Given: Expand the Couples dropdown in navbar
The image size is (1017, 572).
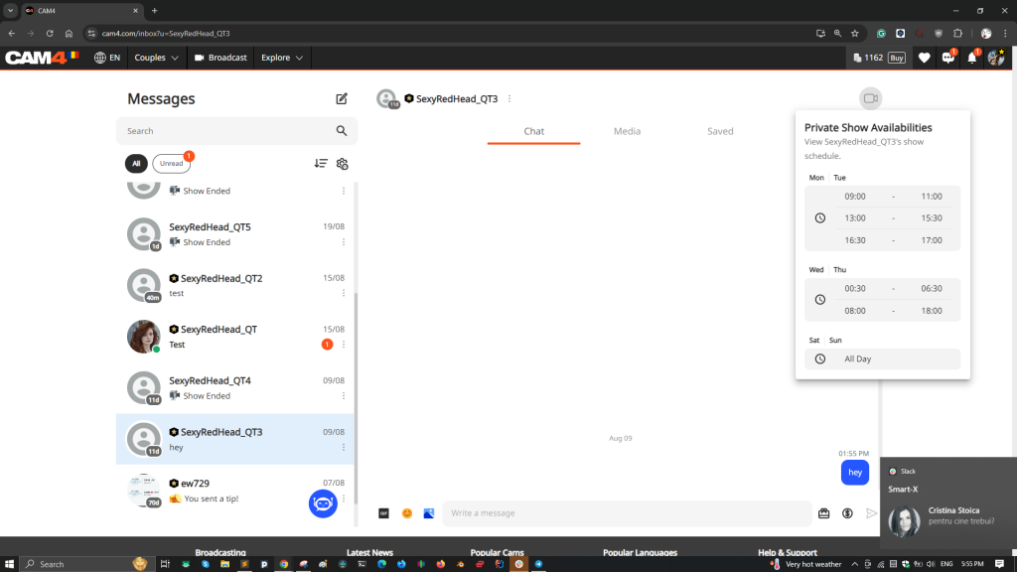Looking at the screenshot, I should click(156, 58).
